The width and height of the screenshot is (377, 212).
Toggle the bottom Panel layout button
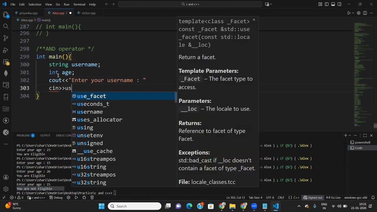click(x=333, y=4)
